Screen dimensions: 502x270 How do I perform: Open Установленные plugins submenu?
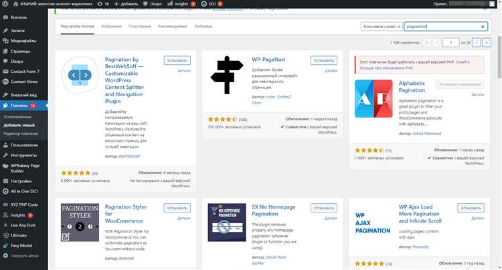tap(17, 117)
